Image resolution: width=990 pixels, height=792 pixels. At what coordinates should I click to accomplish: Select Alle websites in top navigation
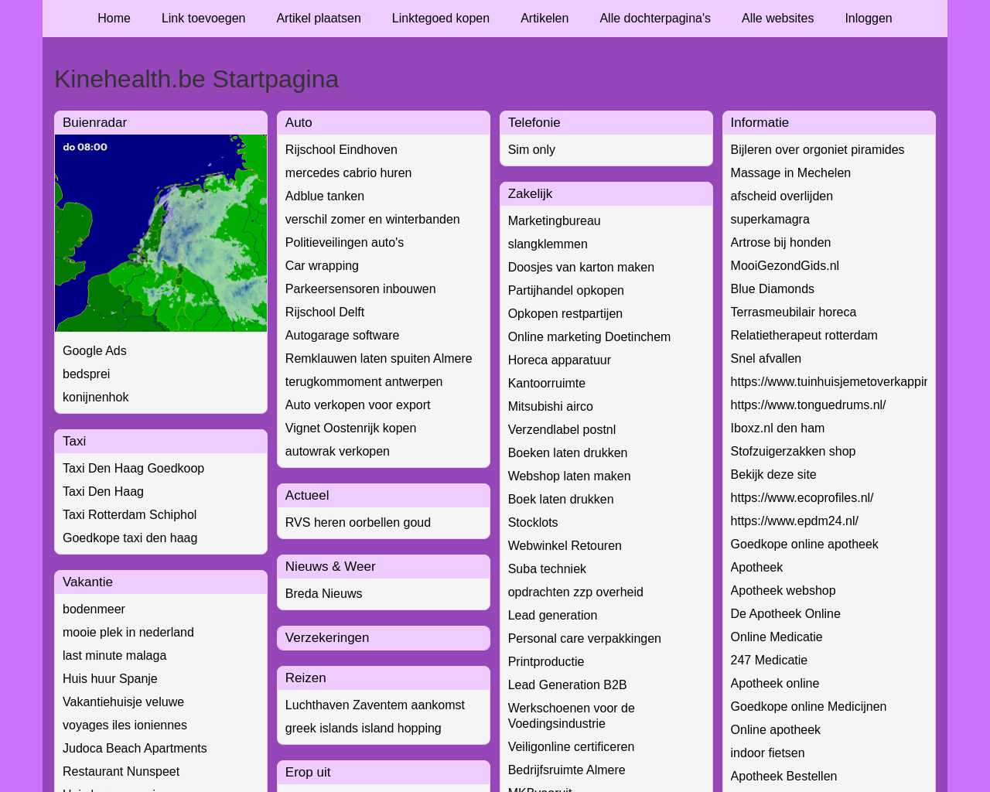[x=777, y=19]
